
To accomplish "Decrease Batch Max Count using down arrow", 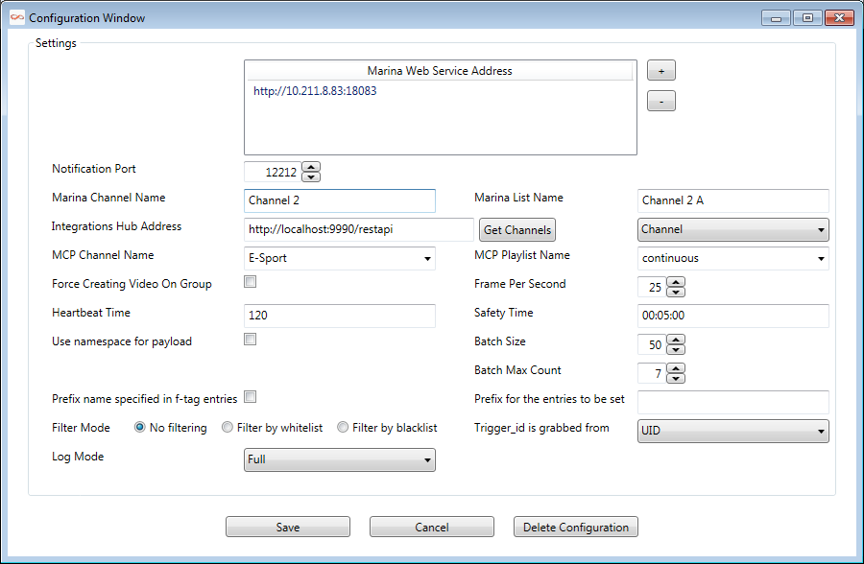I will pos(675,378).
